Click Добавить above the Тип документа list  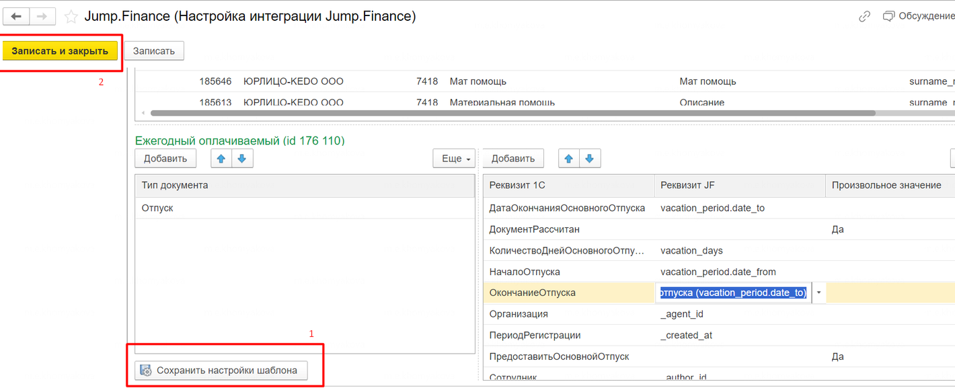165,159
